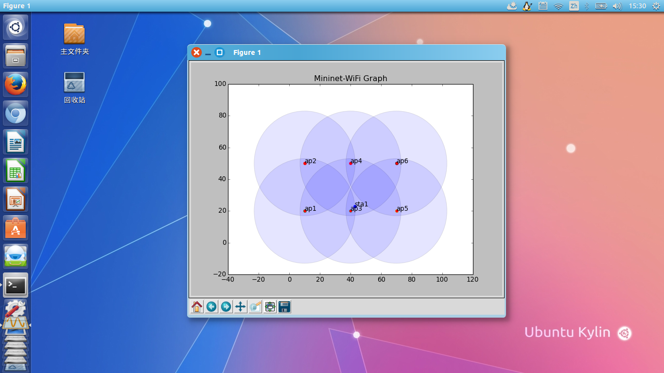The width and height of the screenshot is (664, 373).
Task: Open the weather indicator in top panel
Action: [512, 6]
